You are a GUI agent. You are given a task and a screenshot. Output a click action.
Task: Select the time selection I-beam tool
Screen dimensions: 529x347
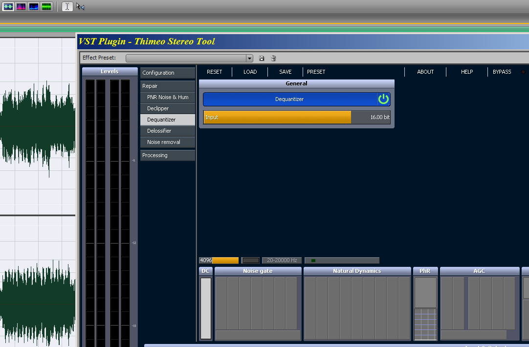pyautogui.click(x=67, y=6)
